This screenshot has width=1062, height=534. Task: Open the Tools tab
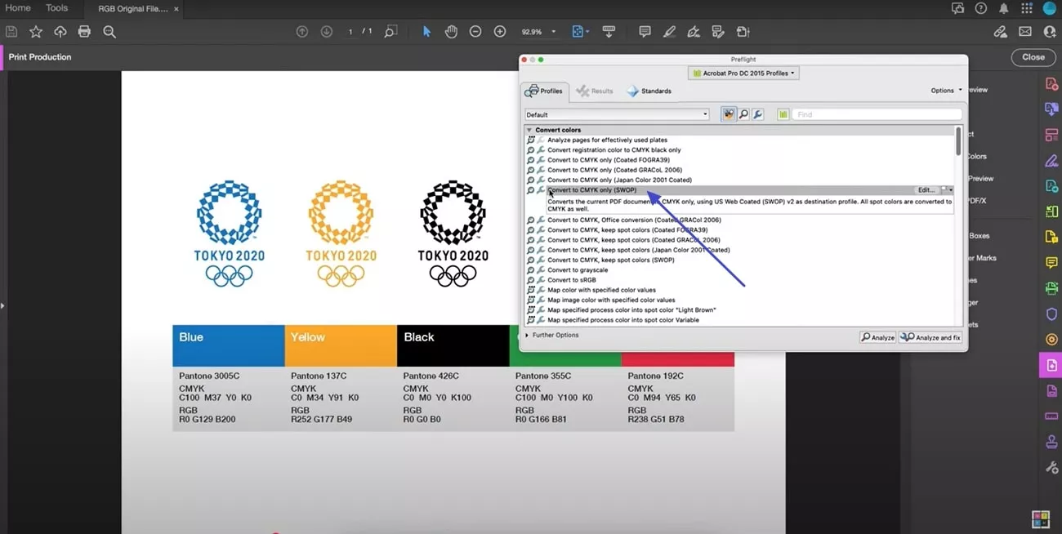[x=57, y=8]
